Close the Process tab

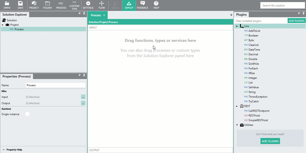[x=104, y=15]
